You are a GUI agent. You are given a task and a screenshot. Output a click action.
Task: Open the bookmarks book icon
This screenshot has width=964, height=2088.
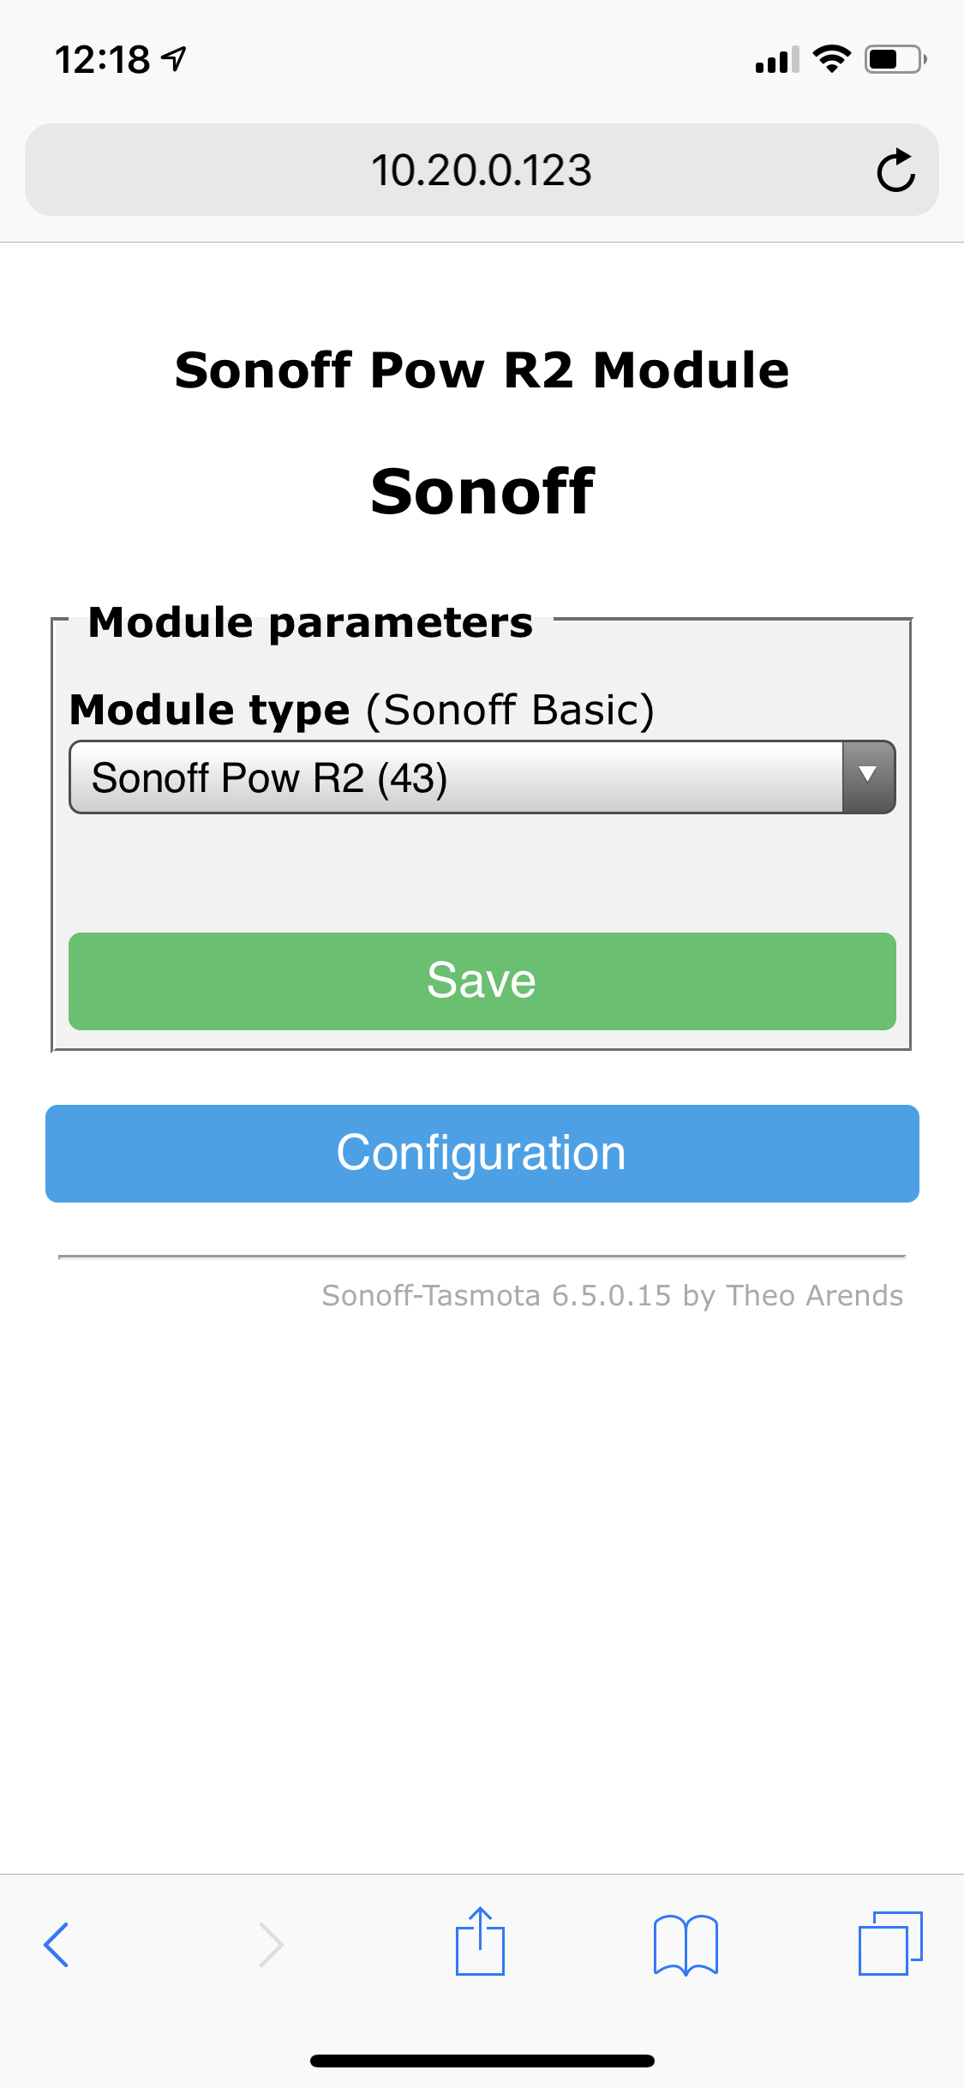[686, 1944]
